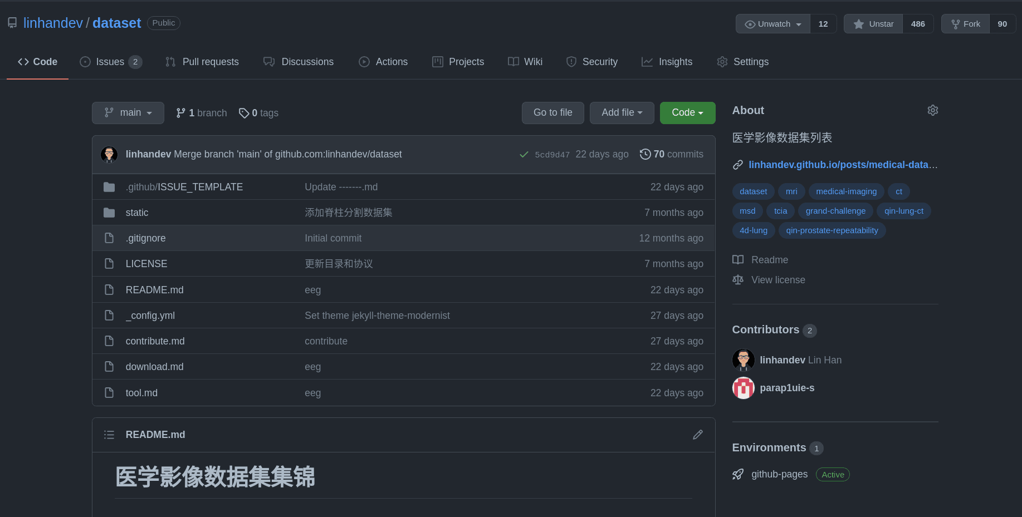Unstar the repository
Screen dimensions: 1022x517
[873, 24]
